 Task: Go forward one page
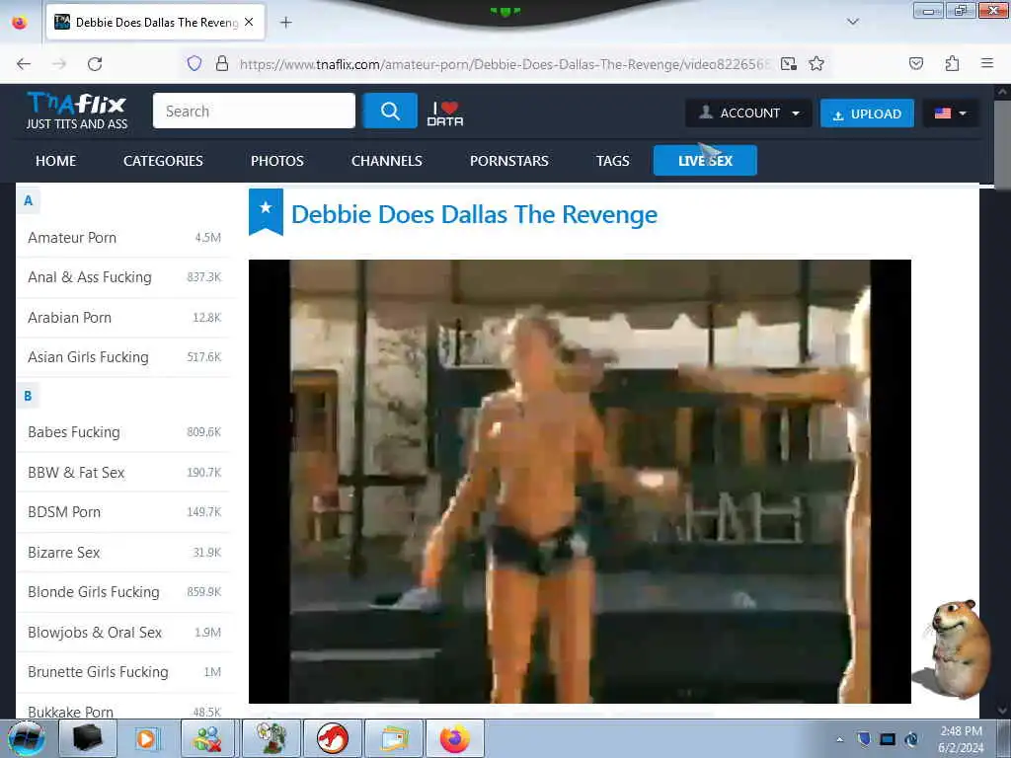coord(59,64)
